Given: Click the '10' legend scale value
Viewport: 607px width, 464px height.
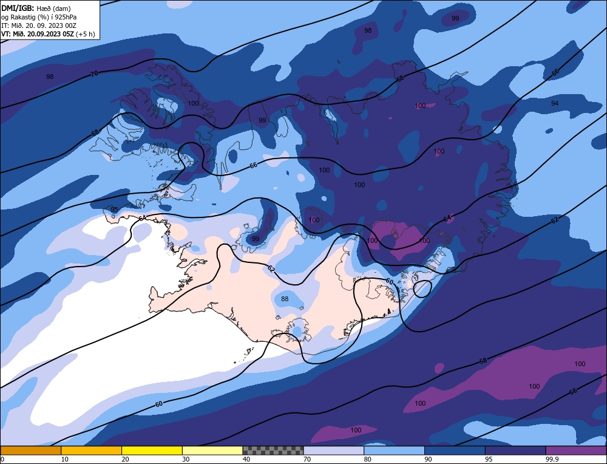Looking at the screenshot, I should coord(65,459).
